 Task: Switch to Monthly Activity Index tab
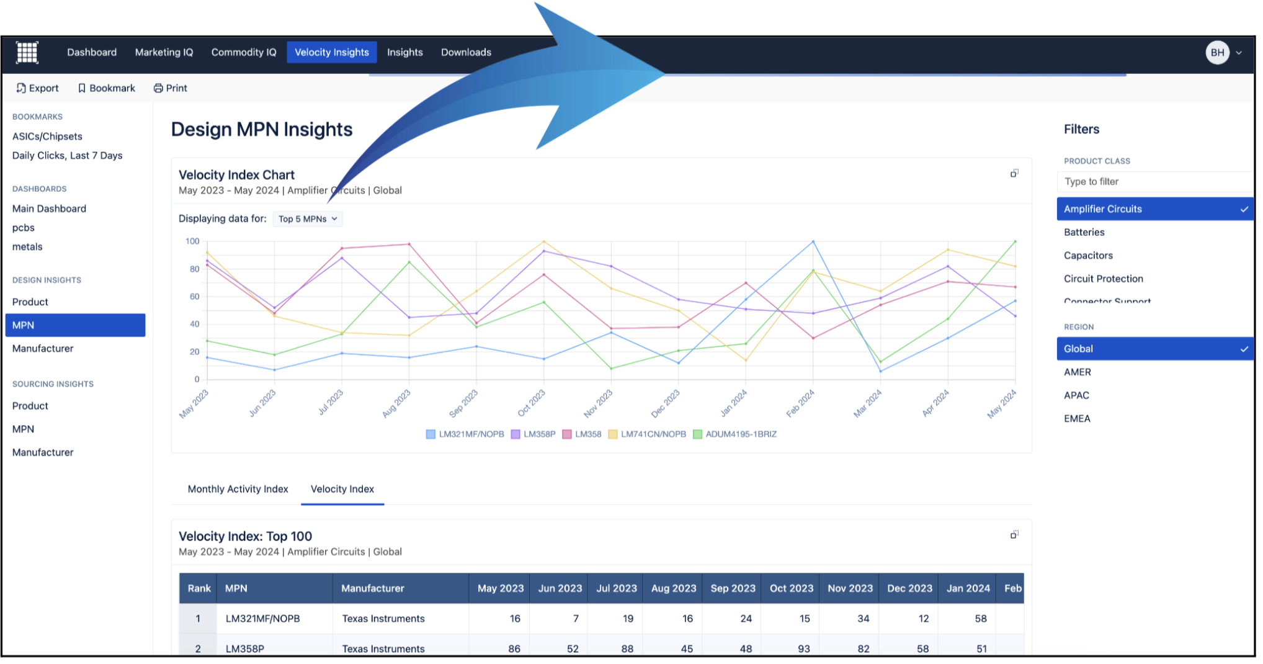(238, 489)
